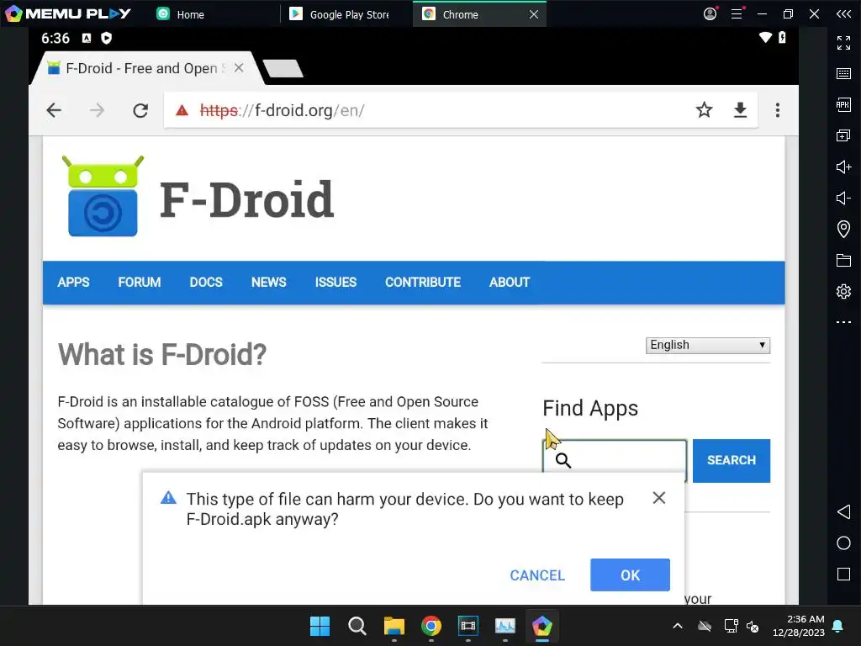Image resolution: width=861 pixels, height=646 pixels.
Task: Open the Chrome three-dot menu
Action: tap(778, 110)
